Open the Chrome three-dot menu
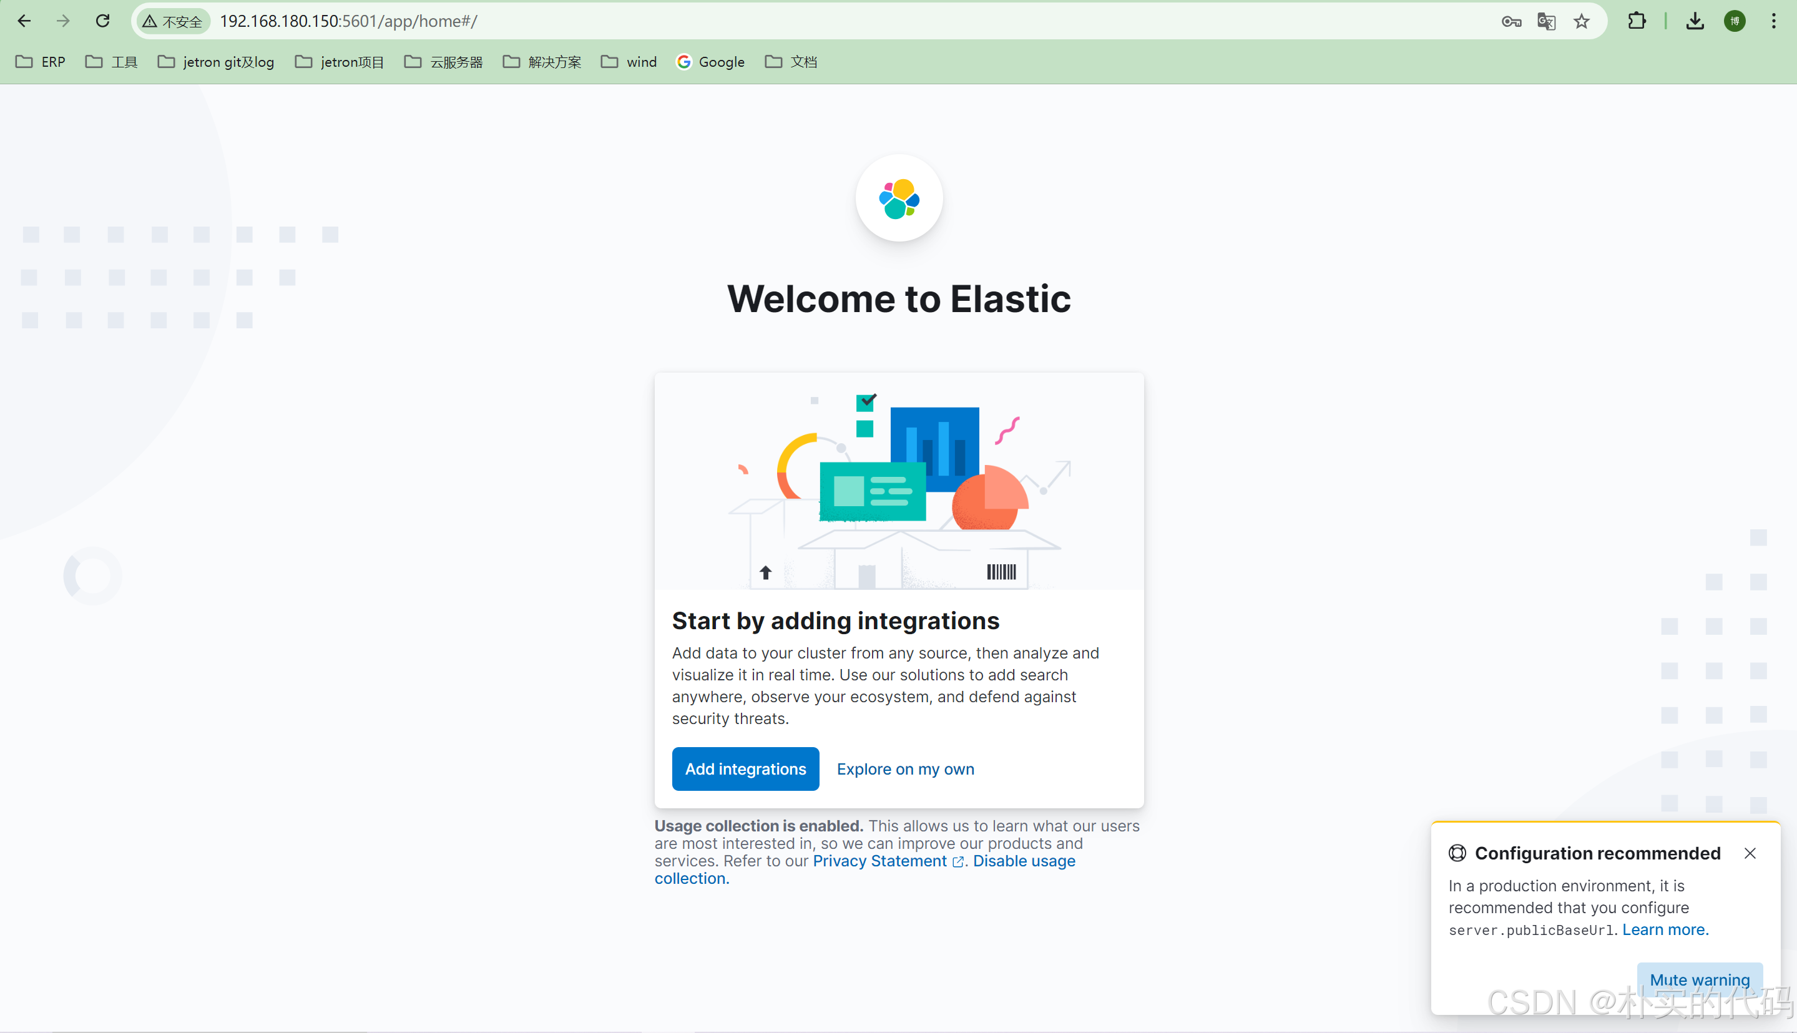Viewport: 1797px width, 1033px height. (1773, 21)
